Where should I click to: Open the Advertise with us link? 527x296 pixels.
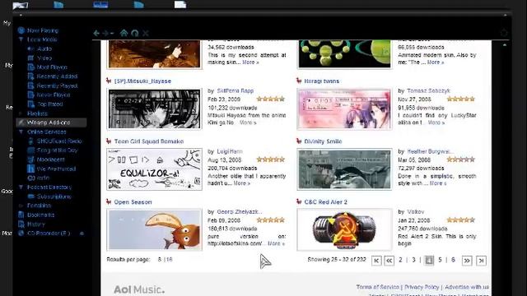point(467,287)
